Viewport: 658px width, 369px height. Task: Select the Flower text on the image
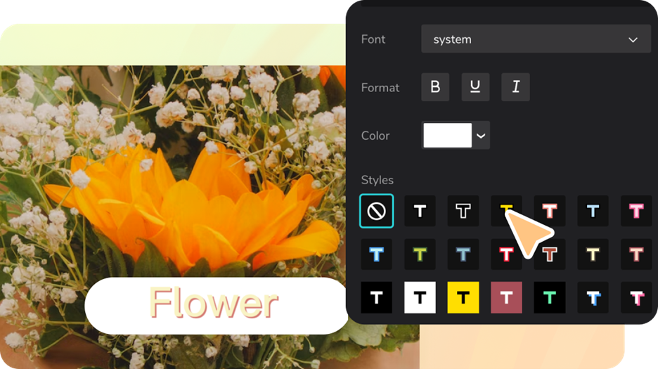pyautogui.click(x=214, y=304)
